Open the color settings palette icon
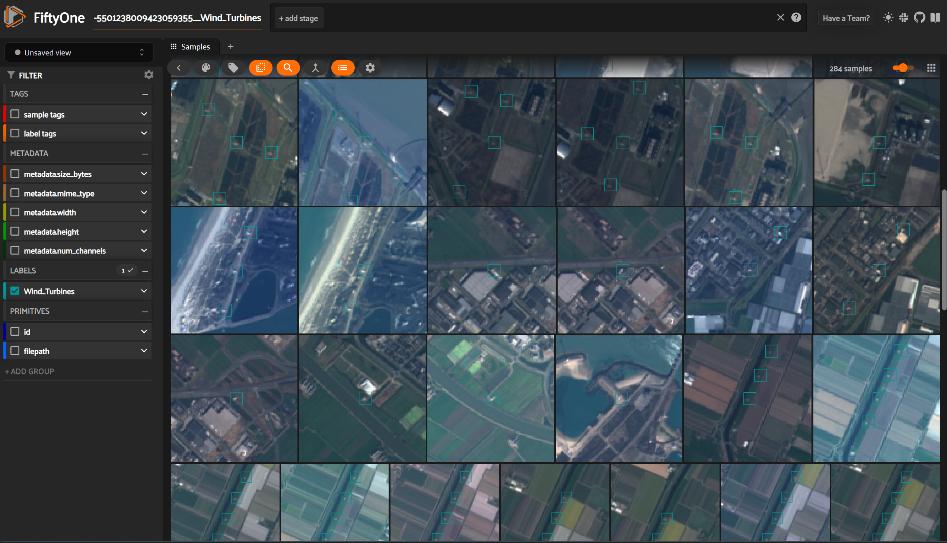Image resolution: width=947 pixels, height=543 pixels. 206,67
